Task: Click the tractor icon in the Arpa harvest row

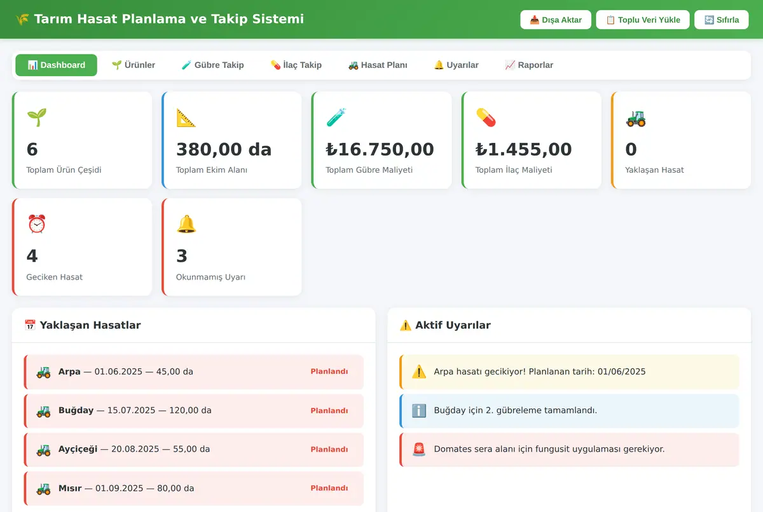Action: (x=43, y=372)
